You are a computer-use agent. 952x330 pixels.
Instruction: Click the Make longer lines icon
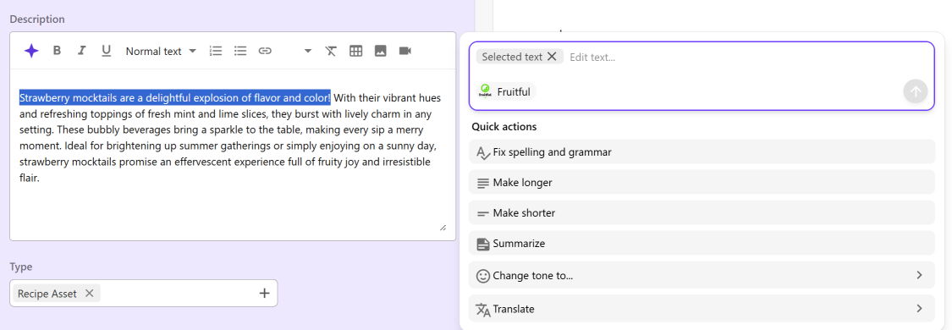(483, 183)
